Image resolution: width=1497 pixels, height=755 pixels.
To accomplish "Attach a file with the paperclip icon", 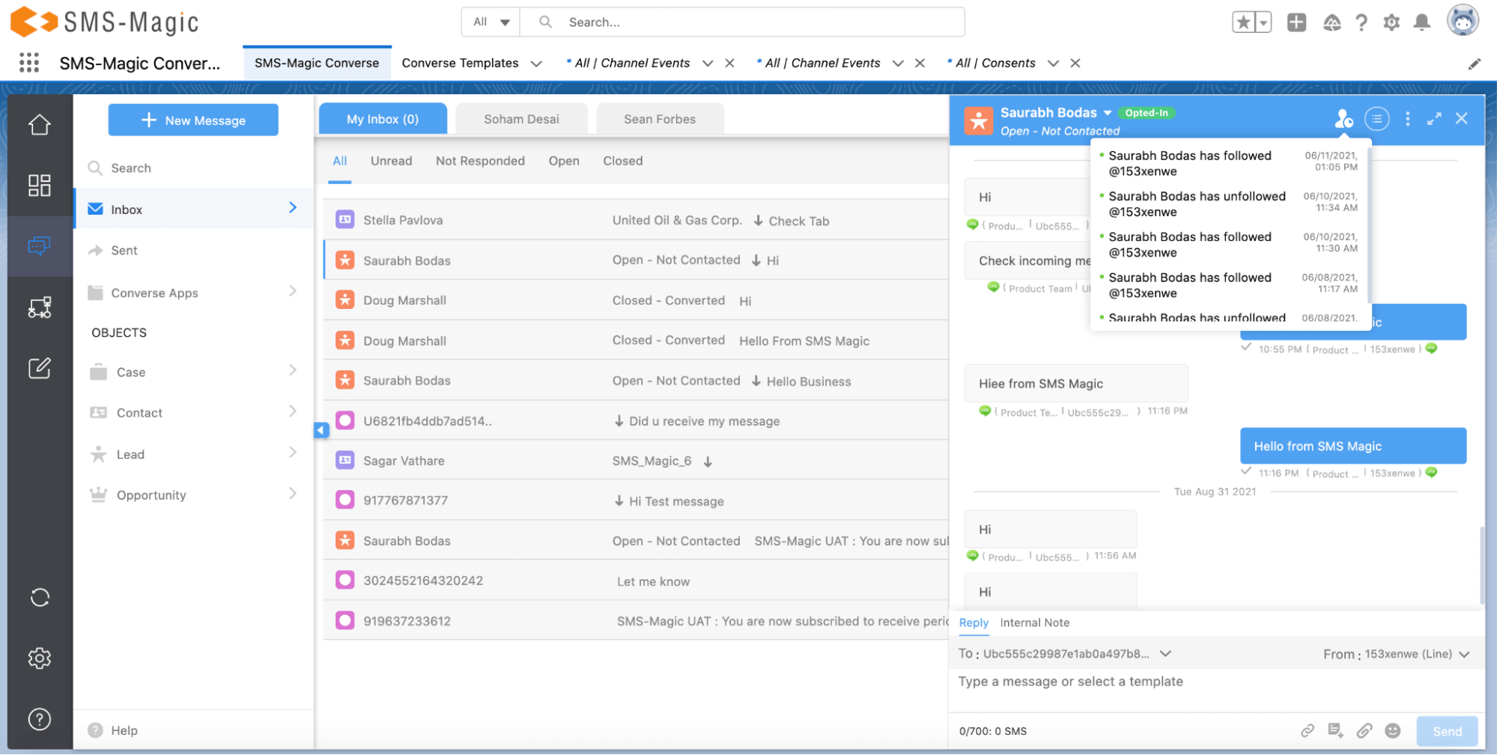I will coord(1365,731).
